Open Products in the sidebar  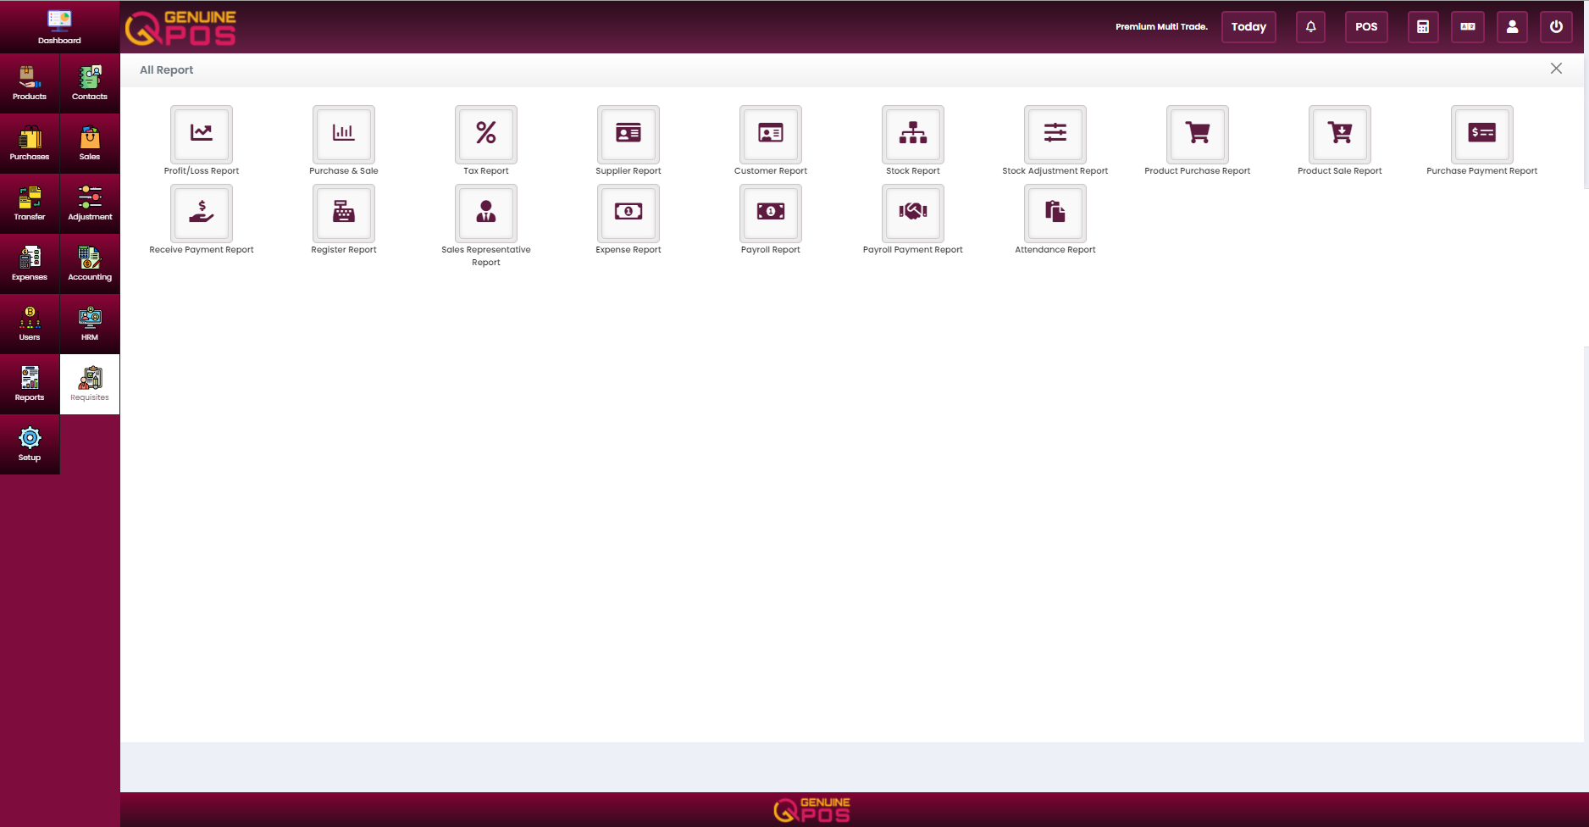30,83
